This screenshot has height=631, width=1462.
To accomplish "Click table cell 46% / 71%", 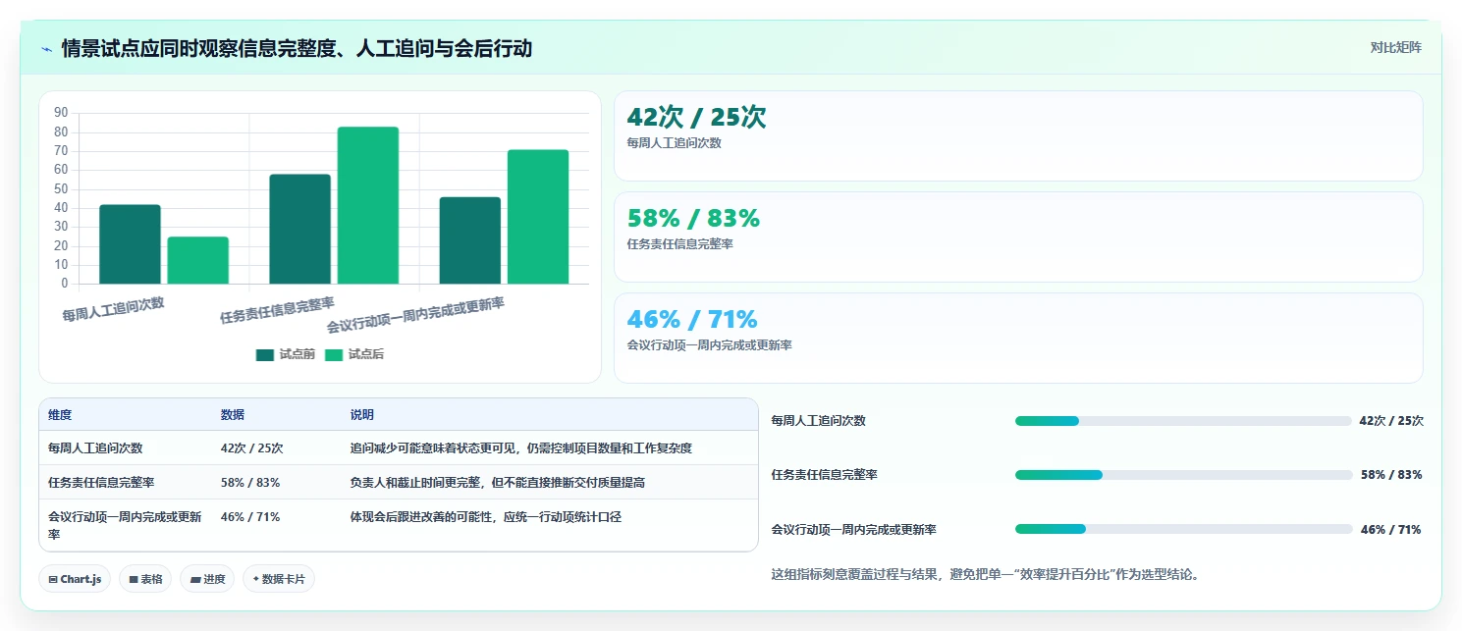I will 250,517.
